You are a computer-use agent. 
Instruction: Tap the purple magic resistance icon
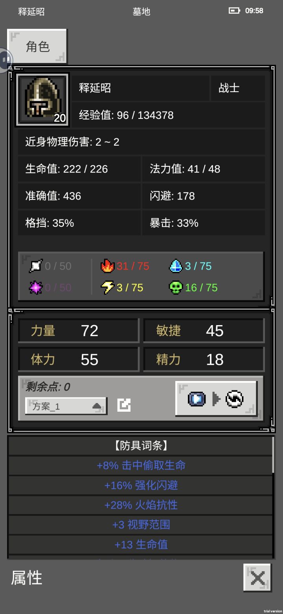point(36,288)
